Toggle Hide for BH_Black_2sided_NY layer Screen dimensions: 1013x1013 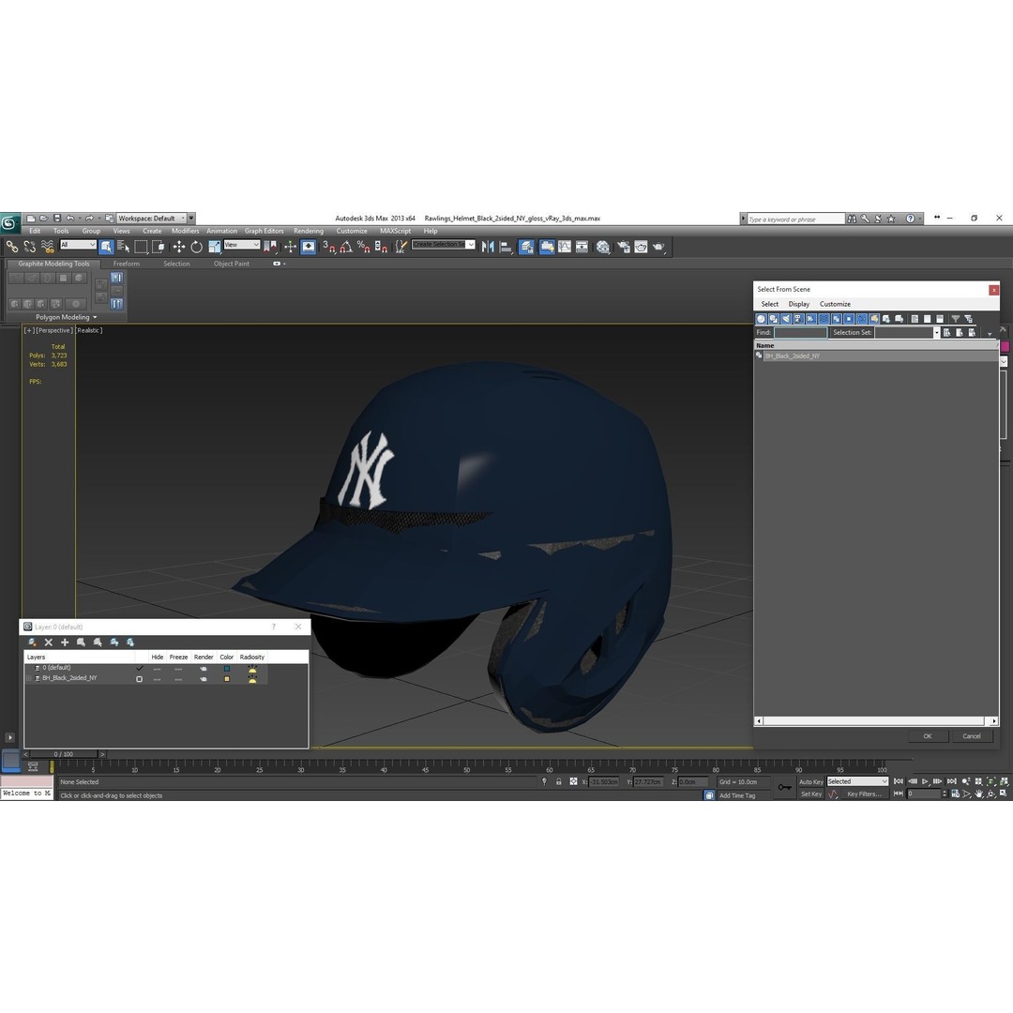157,679
